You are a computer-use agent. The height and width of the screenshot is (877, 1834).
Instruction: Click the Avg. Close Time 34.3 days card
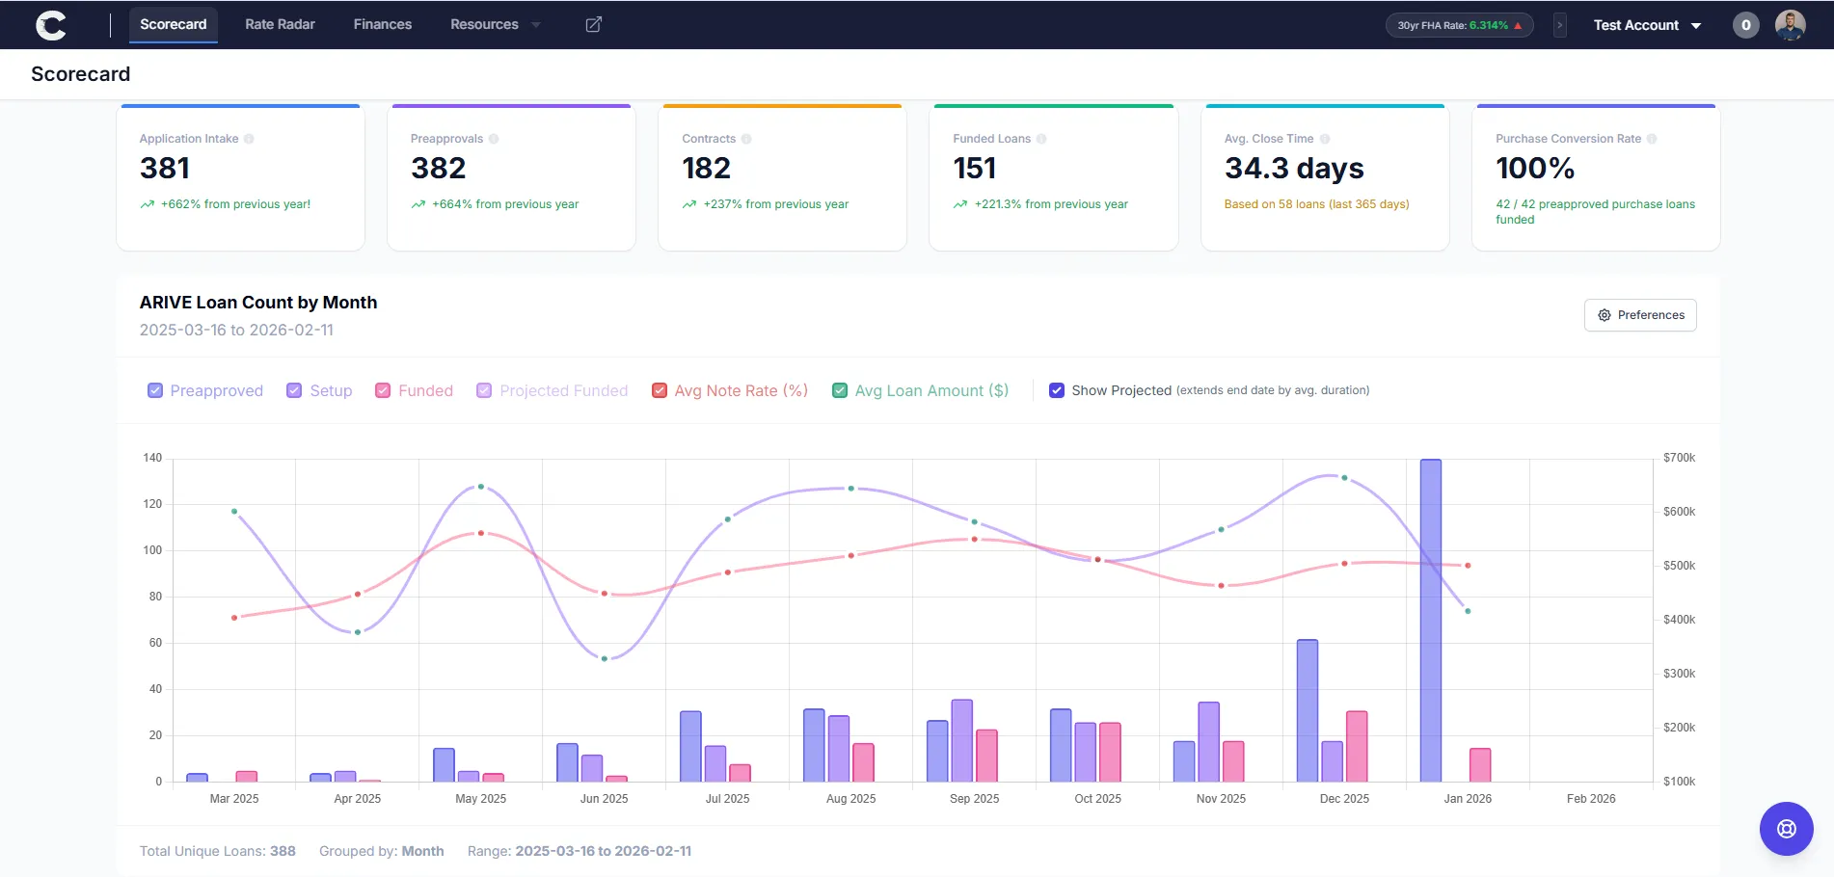[x=1325, y=177]
